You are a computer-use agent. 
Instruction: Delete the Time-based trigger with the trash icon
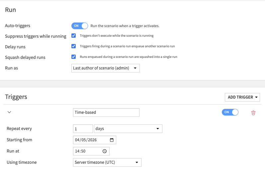[253, 113]
